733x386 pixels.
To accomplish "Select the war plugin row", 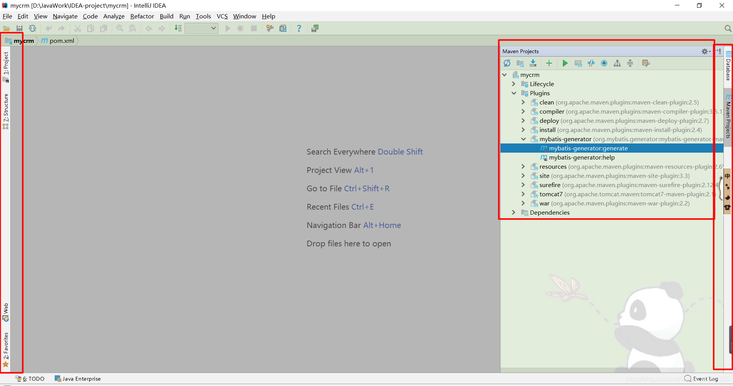I will point(612,203).
